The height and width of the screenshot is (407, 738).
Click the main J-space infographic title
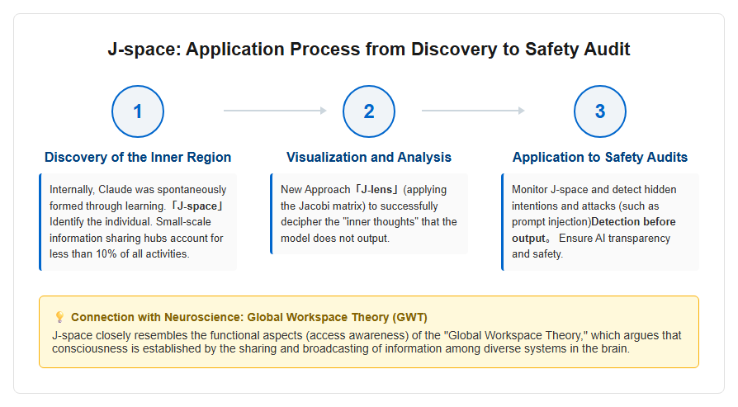[x=368, y=49]
